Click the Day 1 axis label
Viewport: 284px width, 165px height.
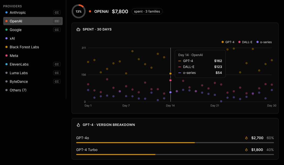pyautogui.click(x=88, y=105)
